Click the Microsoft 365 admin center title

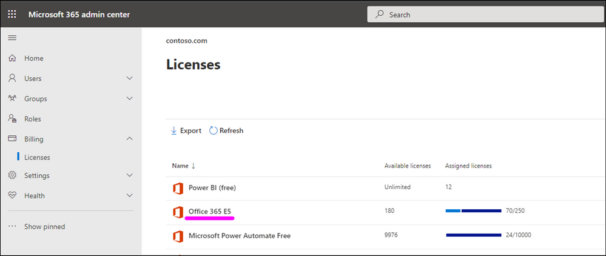click(79, 15)
